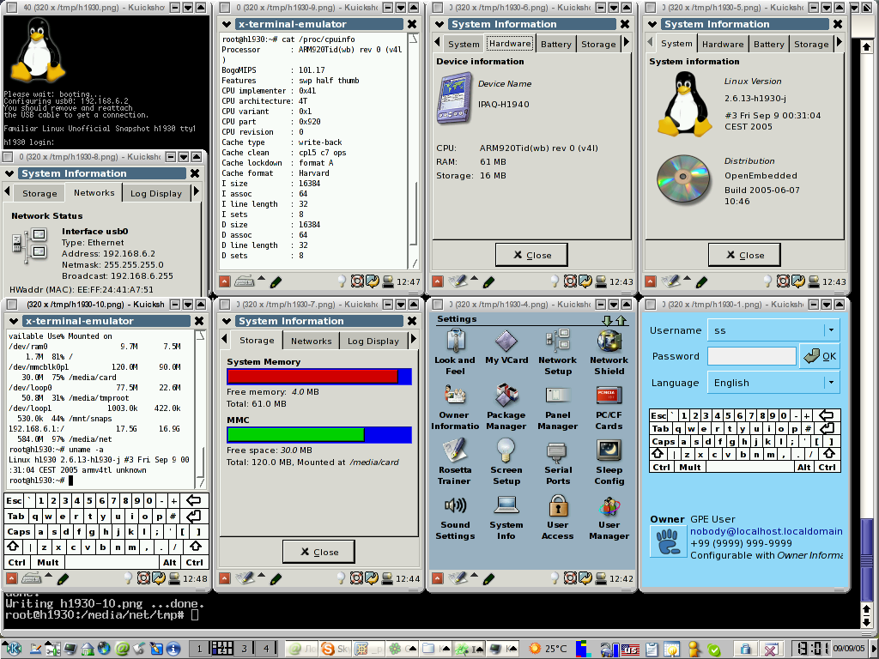Click right tab-scroll arrow in h1930-6
Image resolution: width=879 pixels, height=659 pixels.
[x=626, y=43]
